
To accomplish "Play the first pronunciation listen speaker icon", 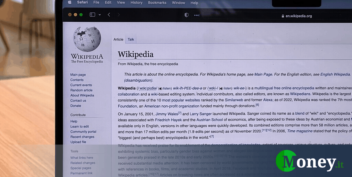I will pyautogui.click(x=160, y=88).
